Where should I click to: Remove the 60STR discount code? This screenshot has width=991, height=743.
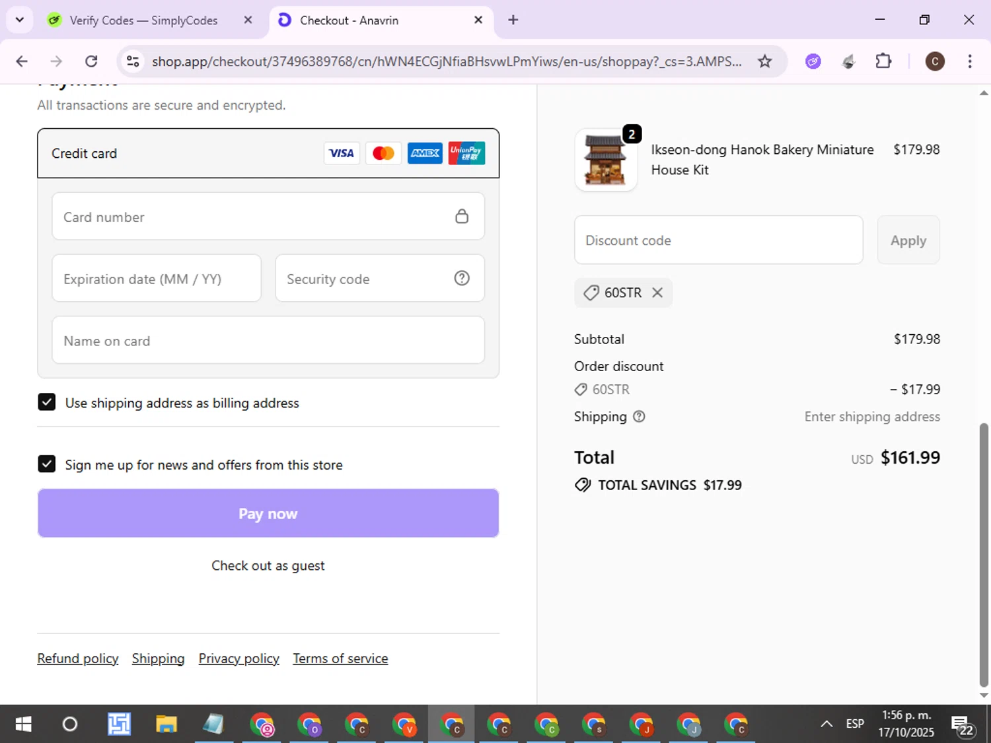(657, 293)
